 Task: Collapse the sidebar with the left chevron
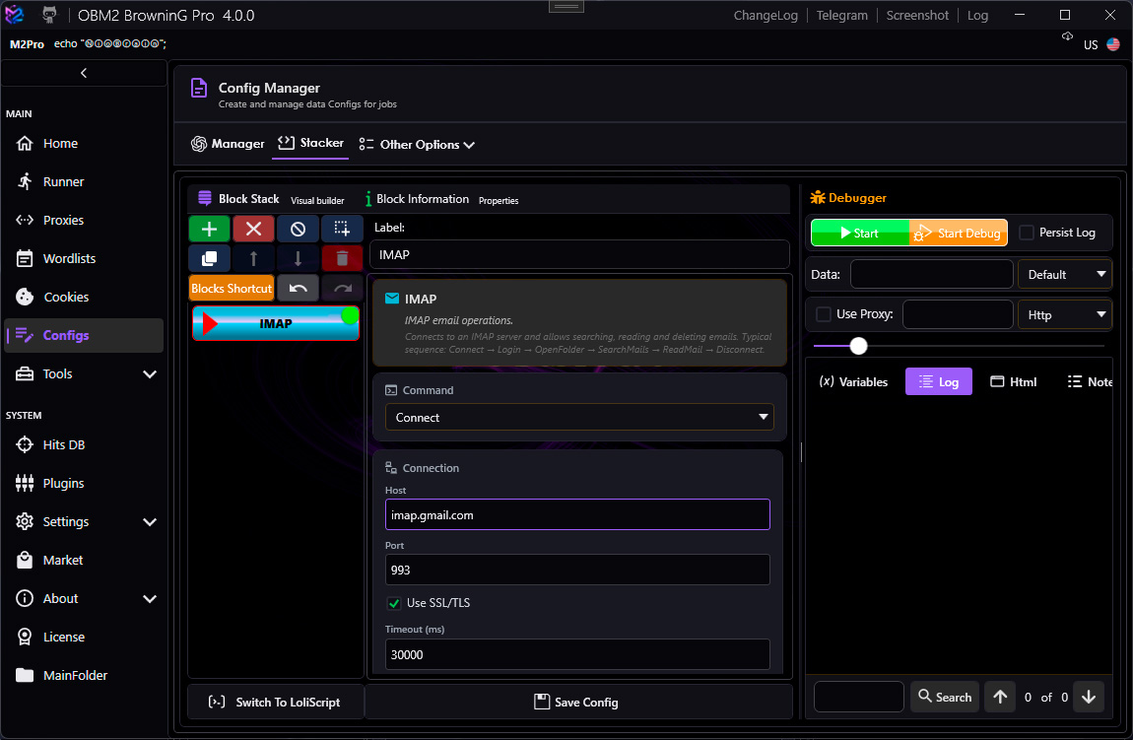click(x=84, y=73)
